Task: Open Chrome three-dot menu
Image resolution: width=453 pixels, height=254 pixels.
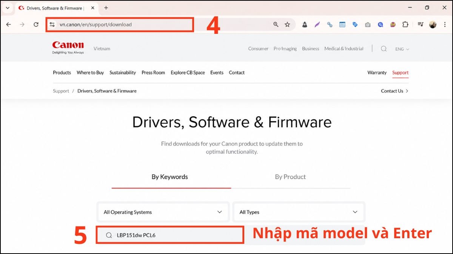Action: pos(445,24)
